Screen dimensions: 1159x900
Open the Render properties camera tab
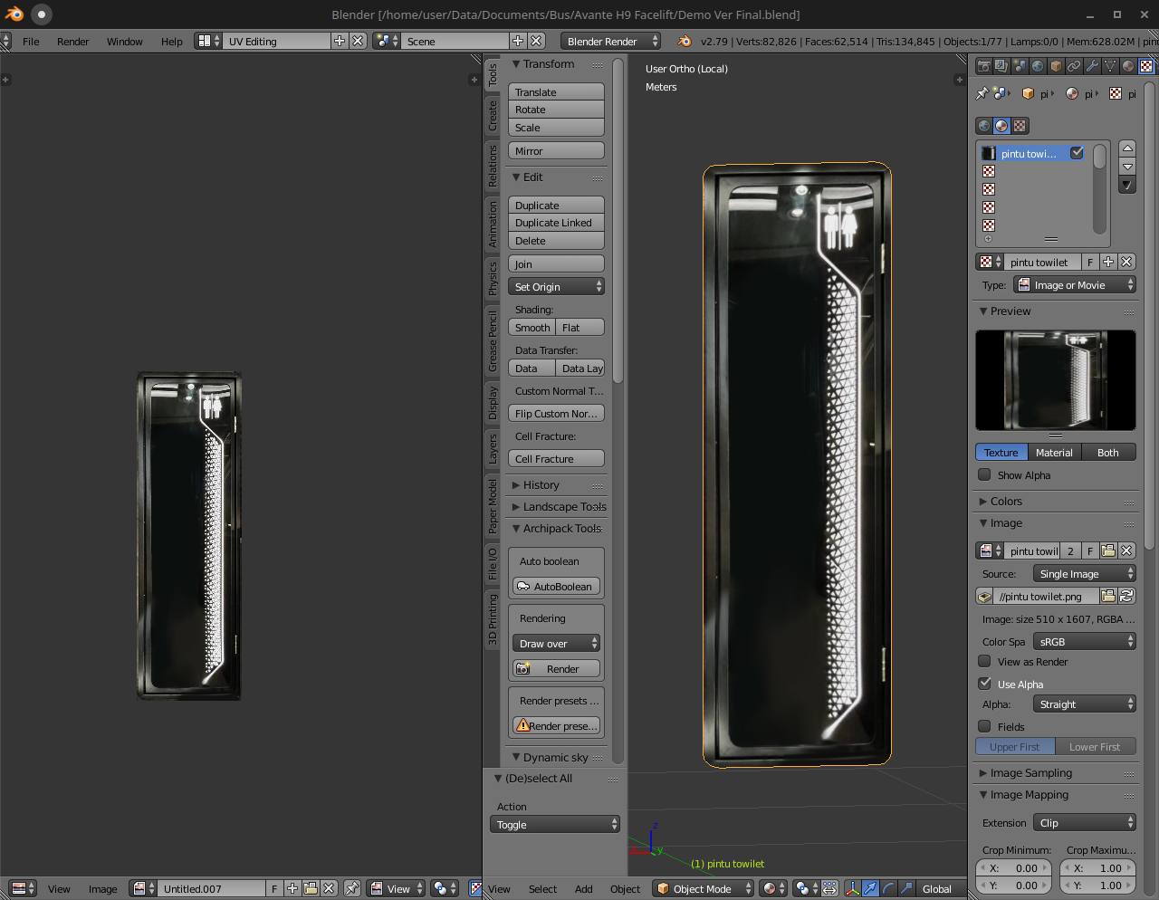[x=983, y=66]
